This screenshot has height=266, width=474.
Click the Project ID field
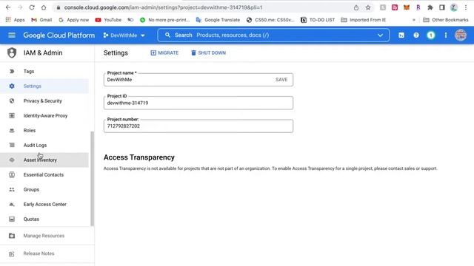tap(198, 103)
